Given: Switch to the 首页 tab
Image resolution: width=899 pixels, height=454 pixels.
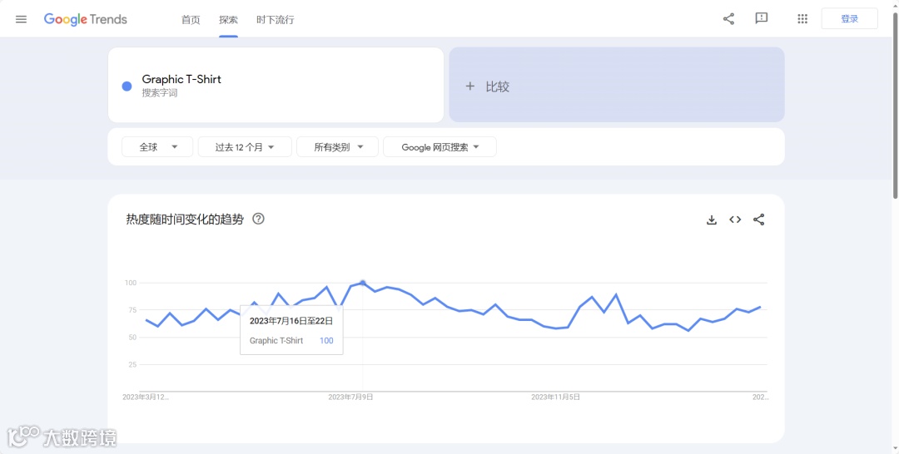Looking at the screenshot, I should tap(191, 20).
